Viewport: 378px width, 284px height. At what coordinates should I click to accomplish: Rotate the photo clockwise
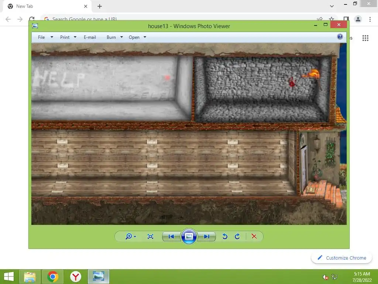[x=237, y=236]
